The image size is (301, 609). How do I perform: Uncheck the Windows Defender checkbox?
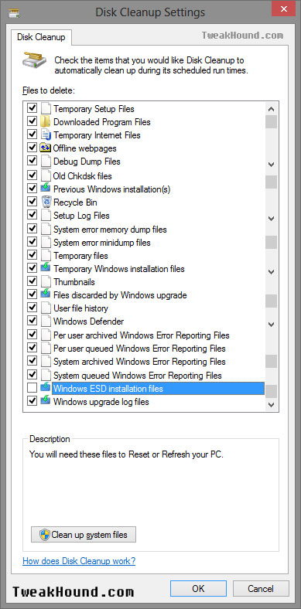pos(32,322)
